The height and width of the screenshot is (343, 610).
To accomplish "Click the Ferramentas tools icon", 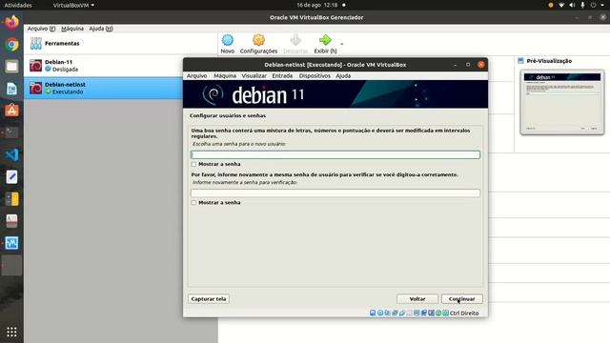I will pos(36,43).
